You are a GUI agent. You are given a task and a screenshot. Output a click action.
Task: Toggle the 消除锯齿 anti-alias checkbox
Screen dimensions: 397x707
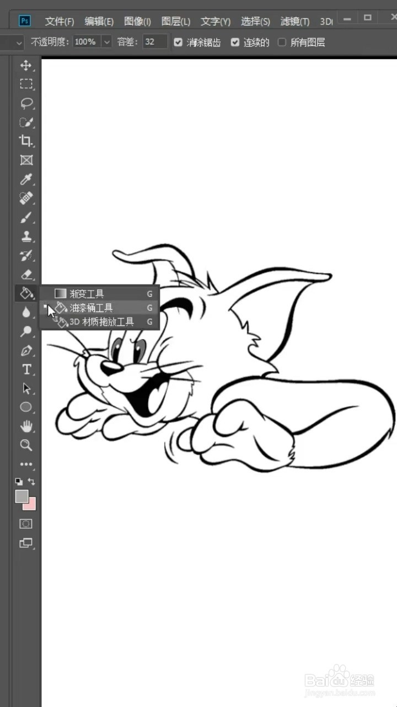pos(178,42)
